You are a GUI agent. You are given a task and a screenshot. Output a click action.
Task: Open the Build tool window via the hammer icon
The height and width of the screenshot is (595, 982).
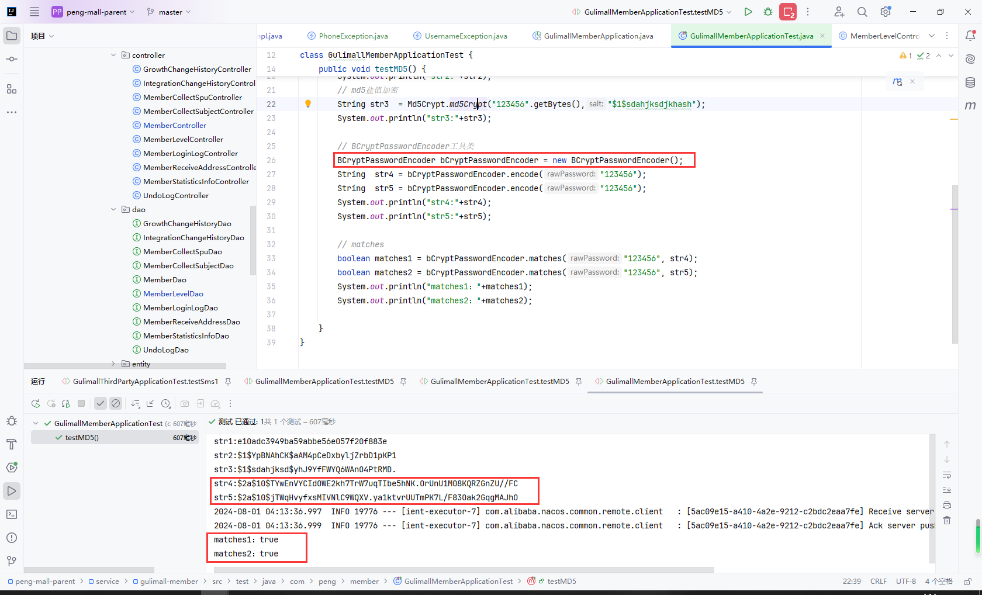[12, 444]
